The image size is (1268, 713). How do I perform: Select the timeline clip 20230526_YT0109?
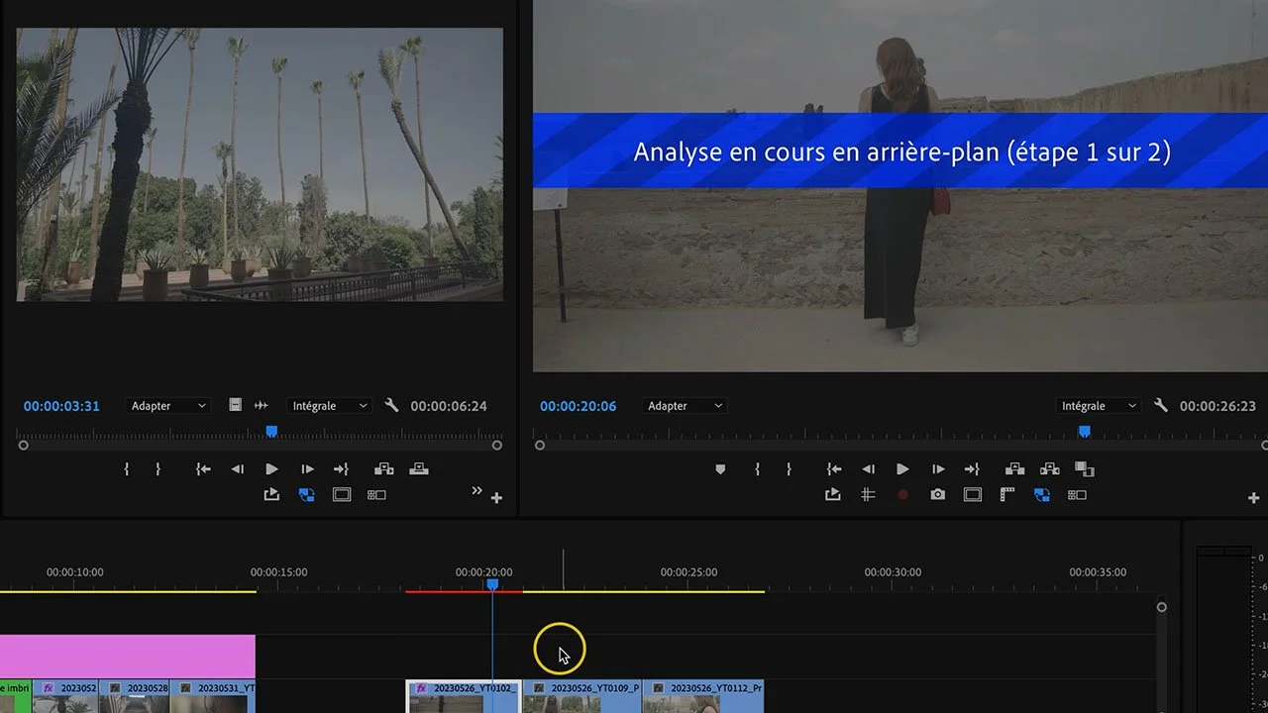pyautogui.click(x=581, y=696)
